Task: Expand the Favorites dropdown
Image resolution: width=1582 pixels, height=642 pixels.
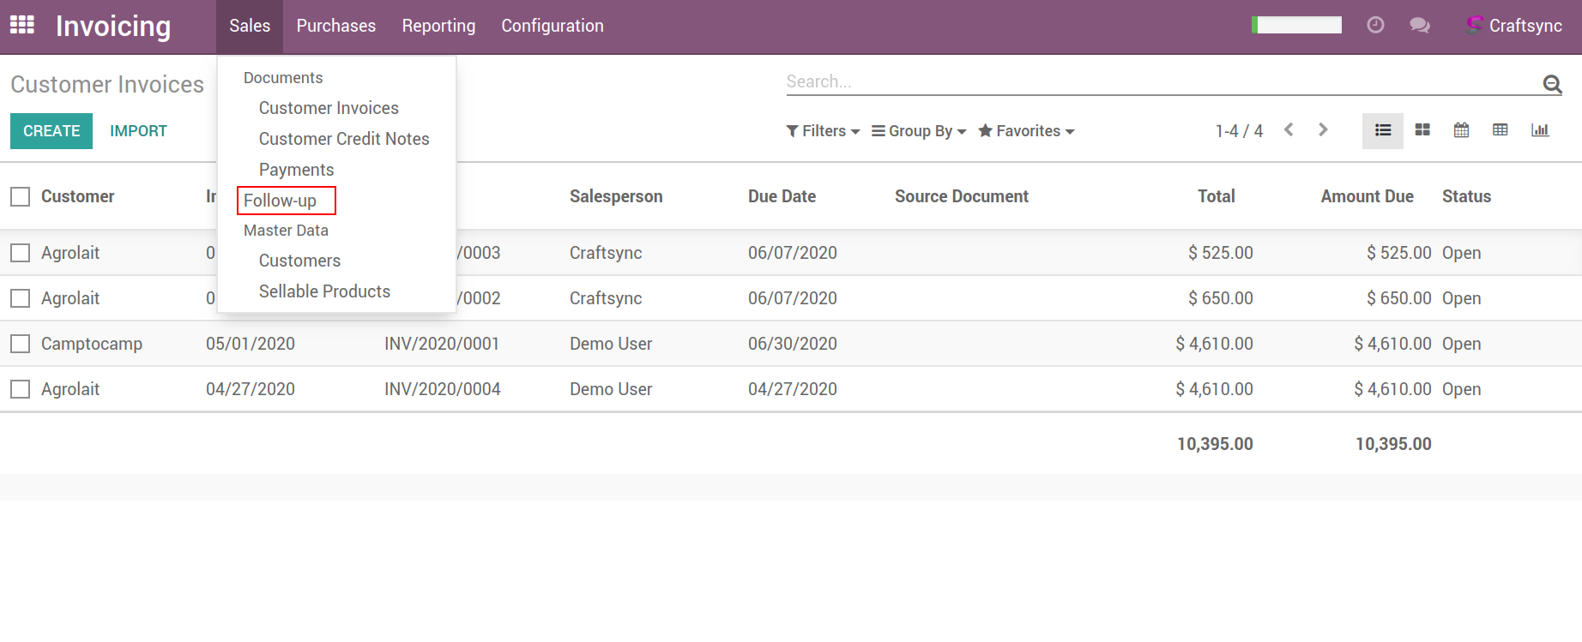Action: (1026, 131)
